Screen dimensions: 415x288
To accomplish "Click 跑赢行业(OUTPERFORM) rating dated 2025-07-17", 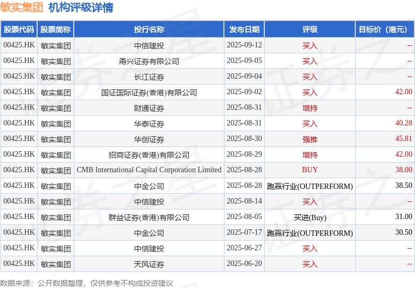I will pyautogui.click(x=310, y=233).
